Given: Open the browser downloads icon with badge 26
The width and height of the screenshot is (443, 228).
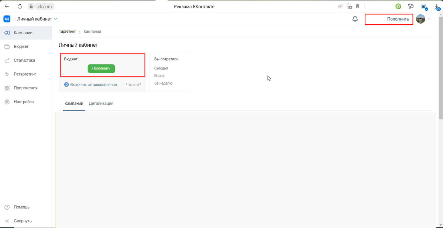Looking at the screenshot, I should (x=437, y=7).
